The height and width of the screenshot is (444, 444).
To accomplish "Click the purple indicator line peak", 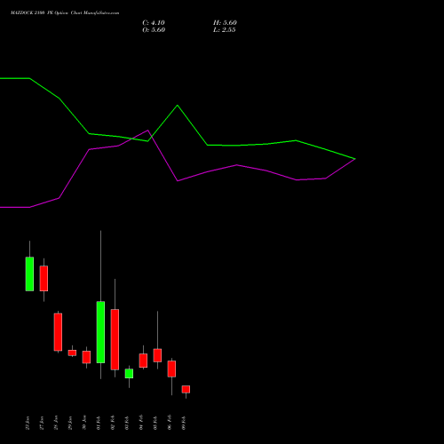I will click(x=147, y=131).
